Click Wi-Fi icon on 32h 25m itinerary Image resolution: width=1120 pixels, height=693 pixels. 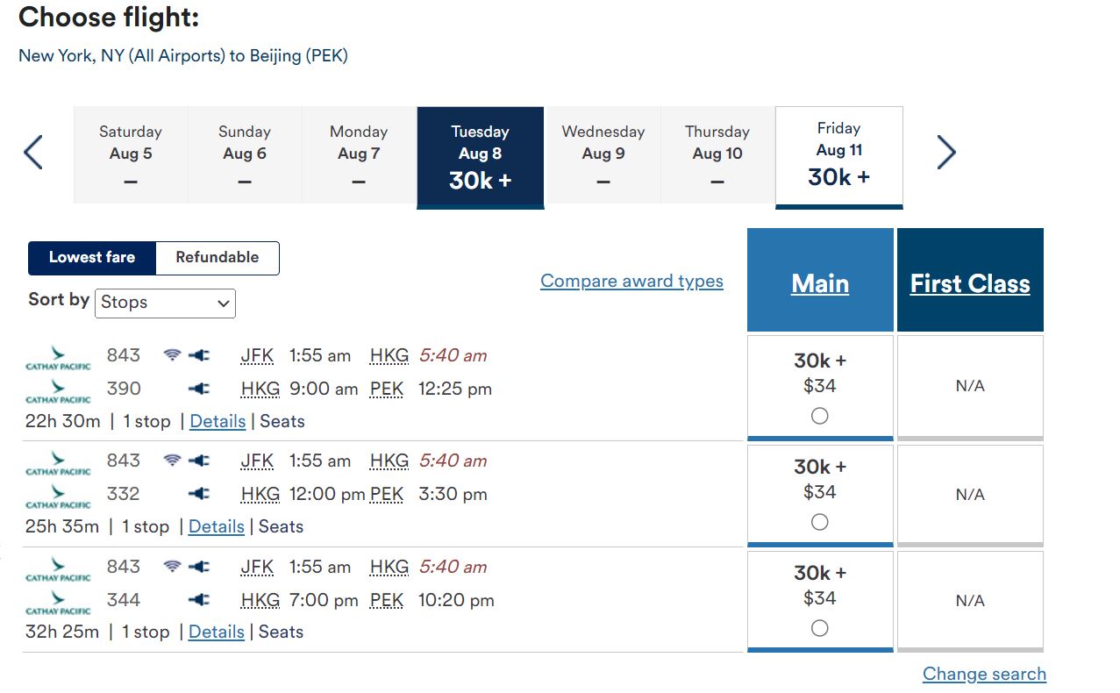click(173, 567)
